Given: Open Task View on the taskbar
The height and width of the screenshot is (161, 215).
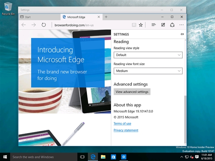Looking at the screenshot, I should point(82,157).
